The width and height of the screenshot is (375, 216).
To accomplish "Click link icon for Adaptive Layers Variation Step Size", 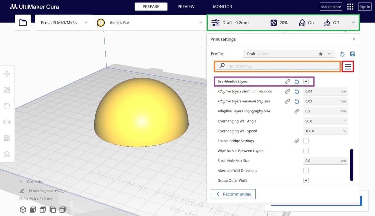I will pyautogui.click(x=287, y=101).
